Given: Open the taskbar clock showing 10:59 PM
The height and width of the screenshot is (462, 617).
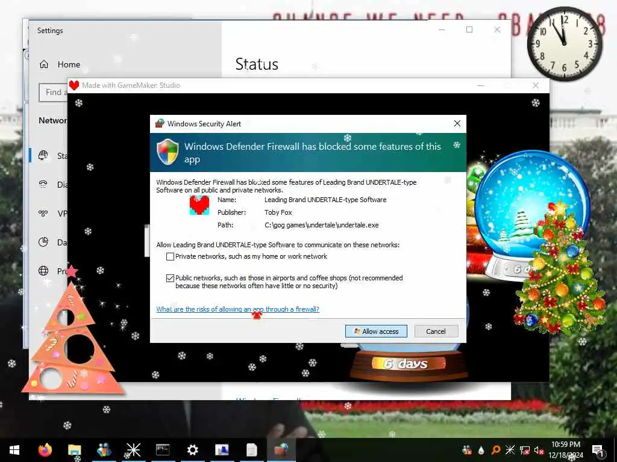Looking at the screenshot, I should (565, 450).
